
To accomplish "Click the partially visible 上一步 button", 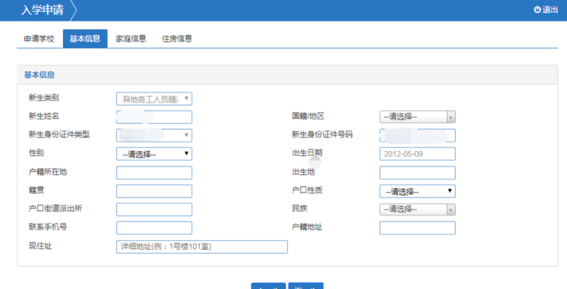I will coord(268,286).
